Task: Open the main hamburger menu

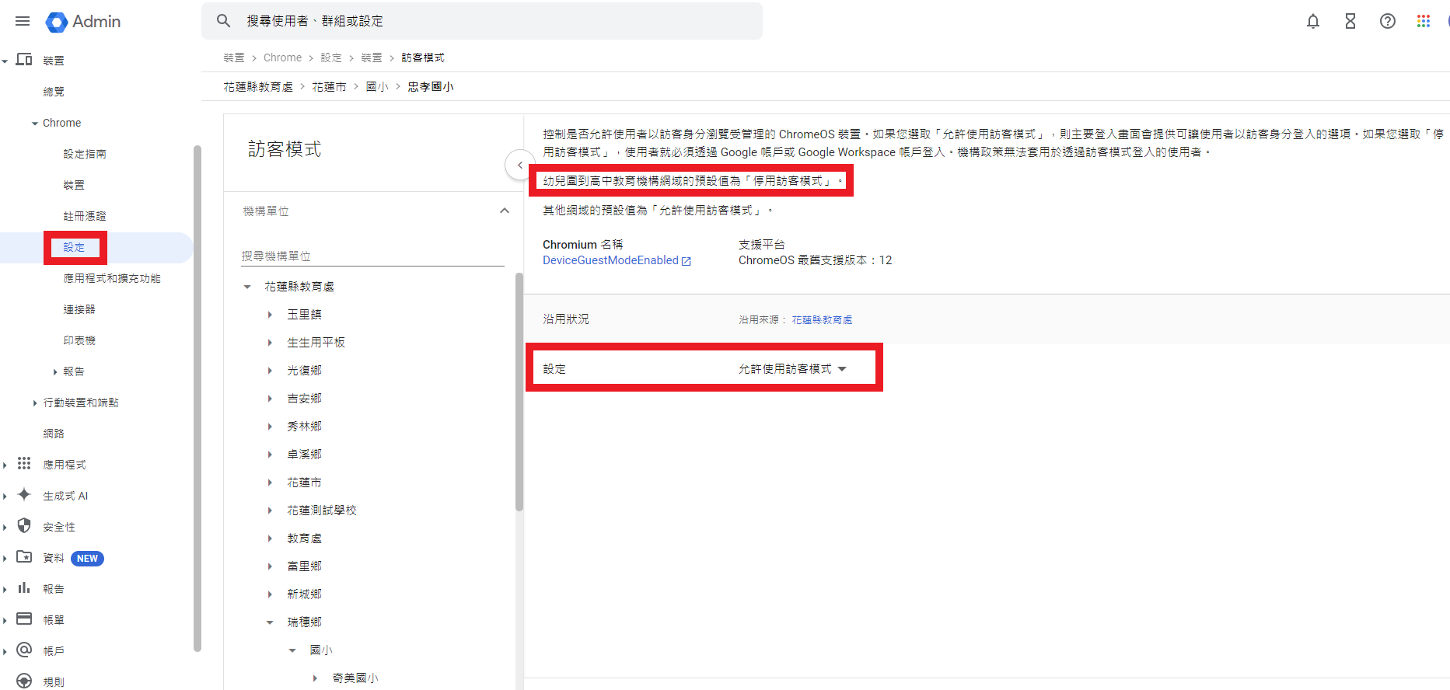Action: pos(23,21)
